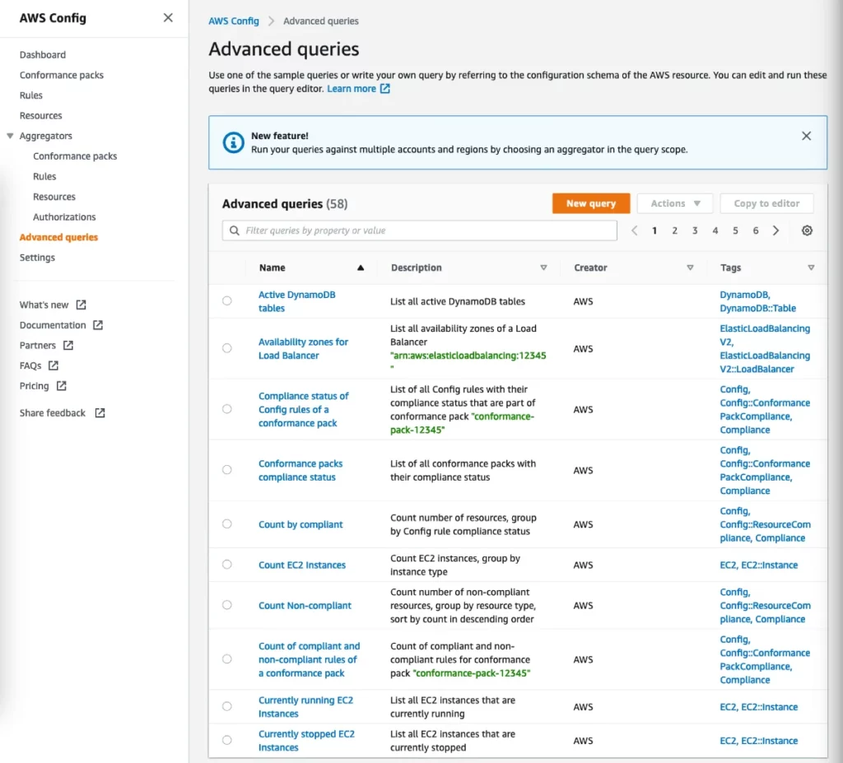Click breadcrumb chevron separator icon
The image size is (843, 763).
[x=271, y=21]
